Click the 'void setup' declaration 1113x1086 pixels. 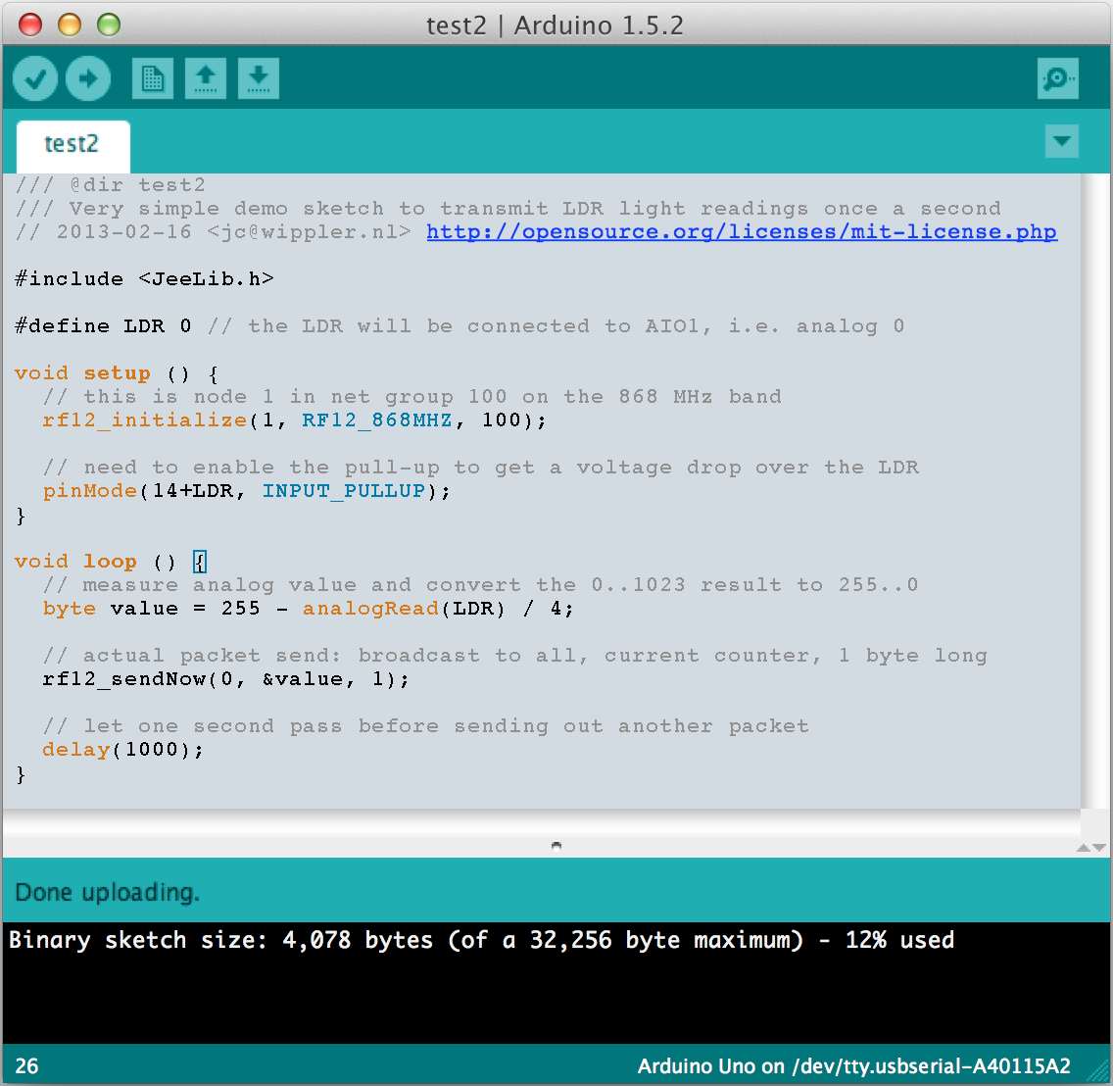click(82, 372)
